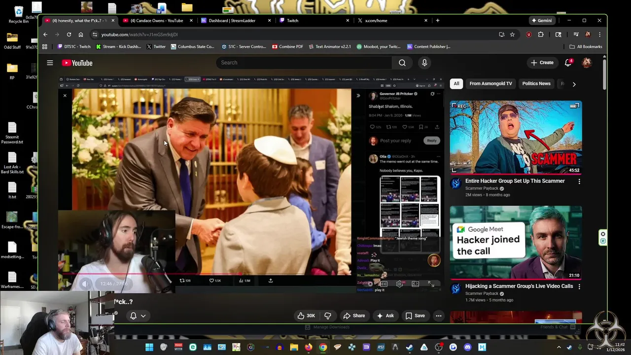Open the Hacker joined the call thumbnail
The image size is (631, 355).
(516, 243)
